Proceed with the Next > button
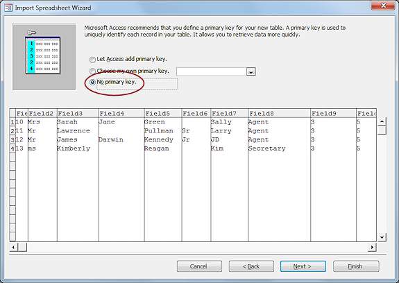 [303, 266]
